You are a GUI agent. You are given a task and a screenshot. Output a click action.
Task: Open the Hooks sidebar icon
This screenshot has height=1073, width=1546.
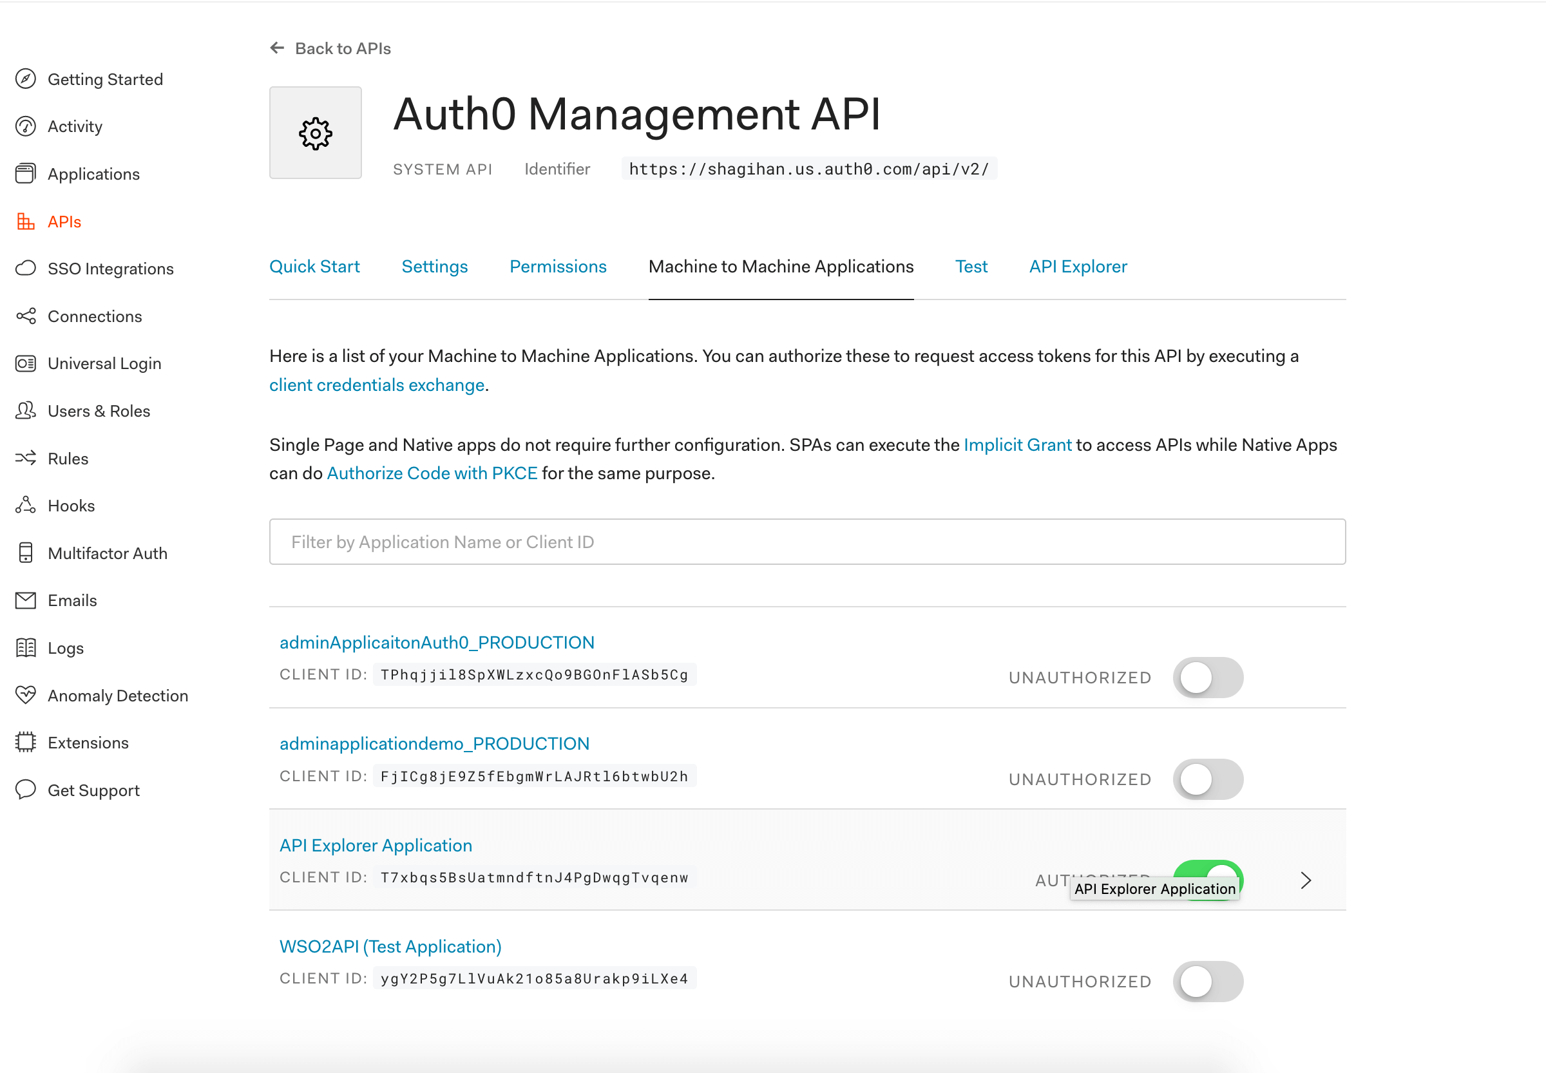25,506
